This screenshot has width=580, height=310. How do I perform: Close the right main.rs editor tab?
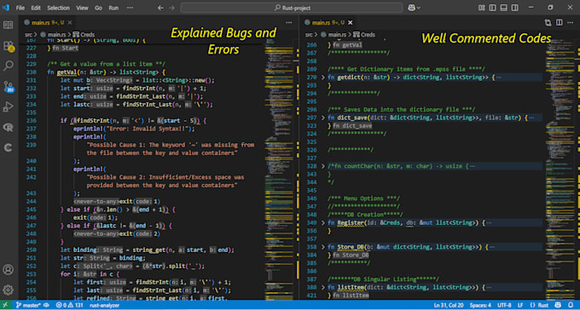coord(351,23)
